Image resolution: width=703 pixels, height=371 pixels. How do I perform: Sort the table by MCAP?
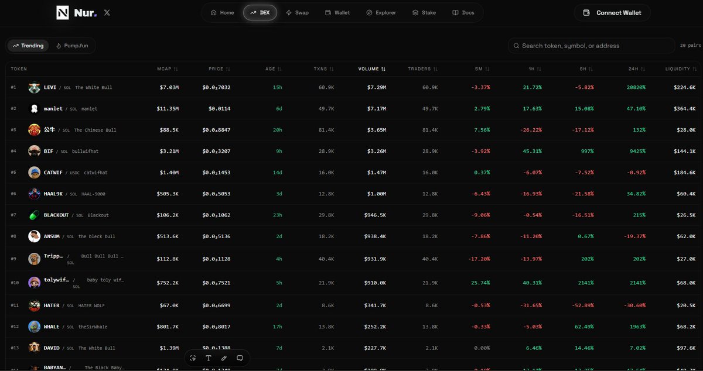click(168, 69)
